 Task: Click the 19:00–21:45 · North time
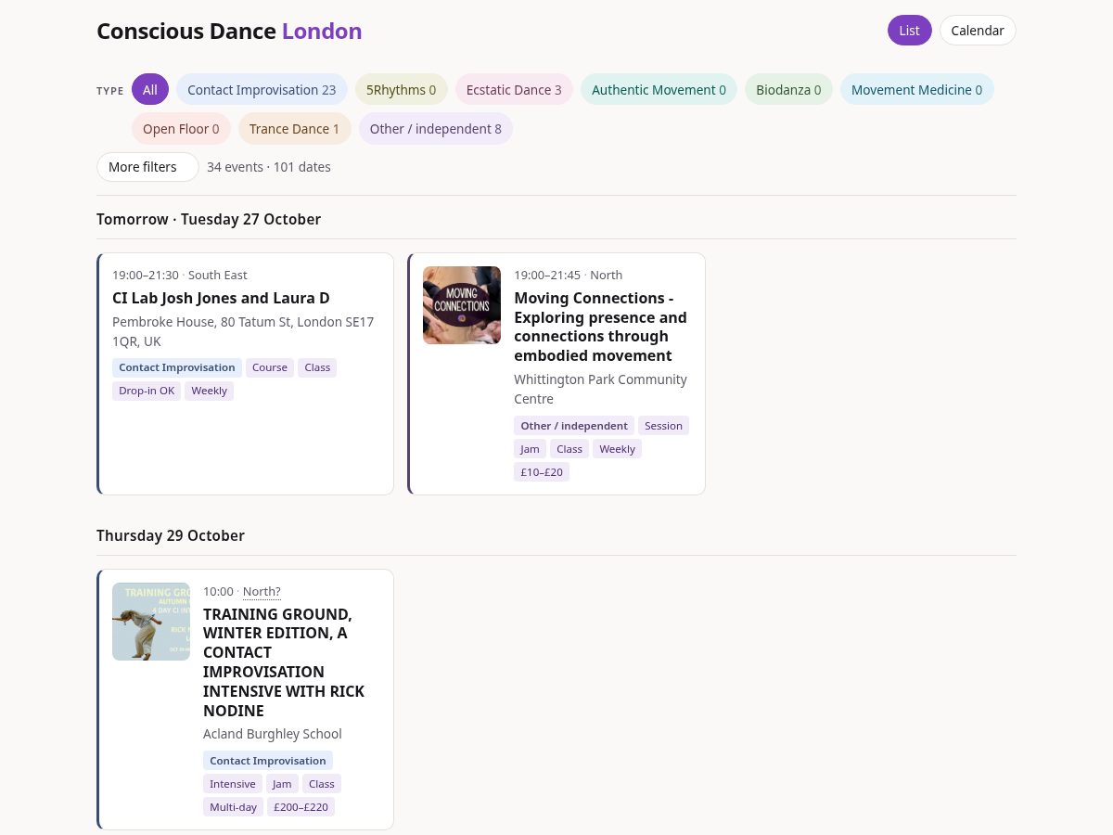(x=569, y=275)
